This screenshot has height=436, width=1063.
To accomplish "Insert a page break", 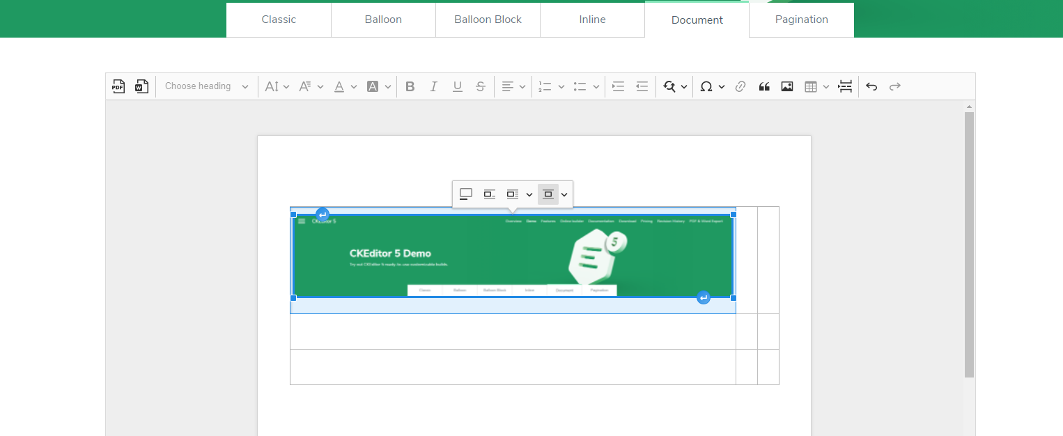I will point(845,86).
